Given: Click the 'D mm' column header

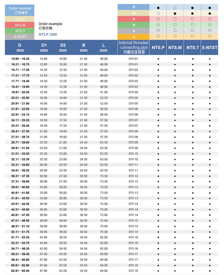Looking at the screenshot, I should coord(20,48).
